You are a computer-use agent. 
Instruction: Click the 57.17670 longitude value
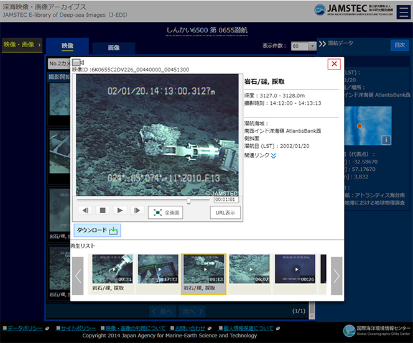coord(363,169)
